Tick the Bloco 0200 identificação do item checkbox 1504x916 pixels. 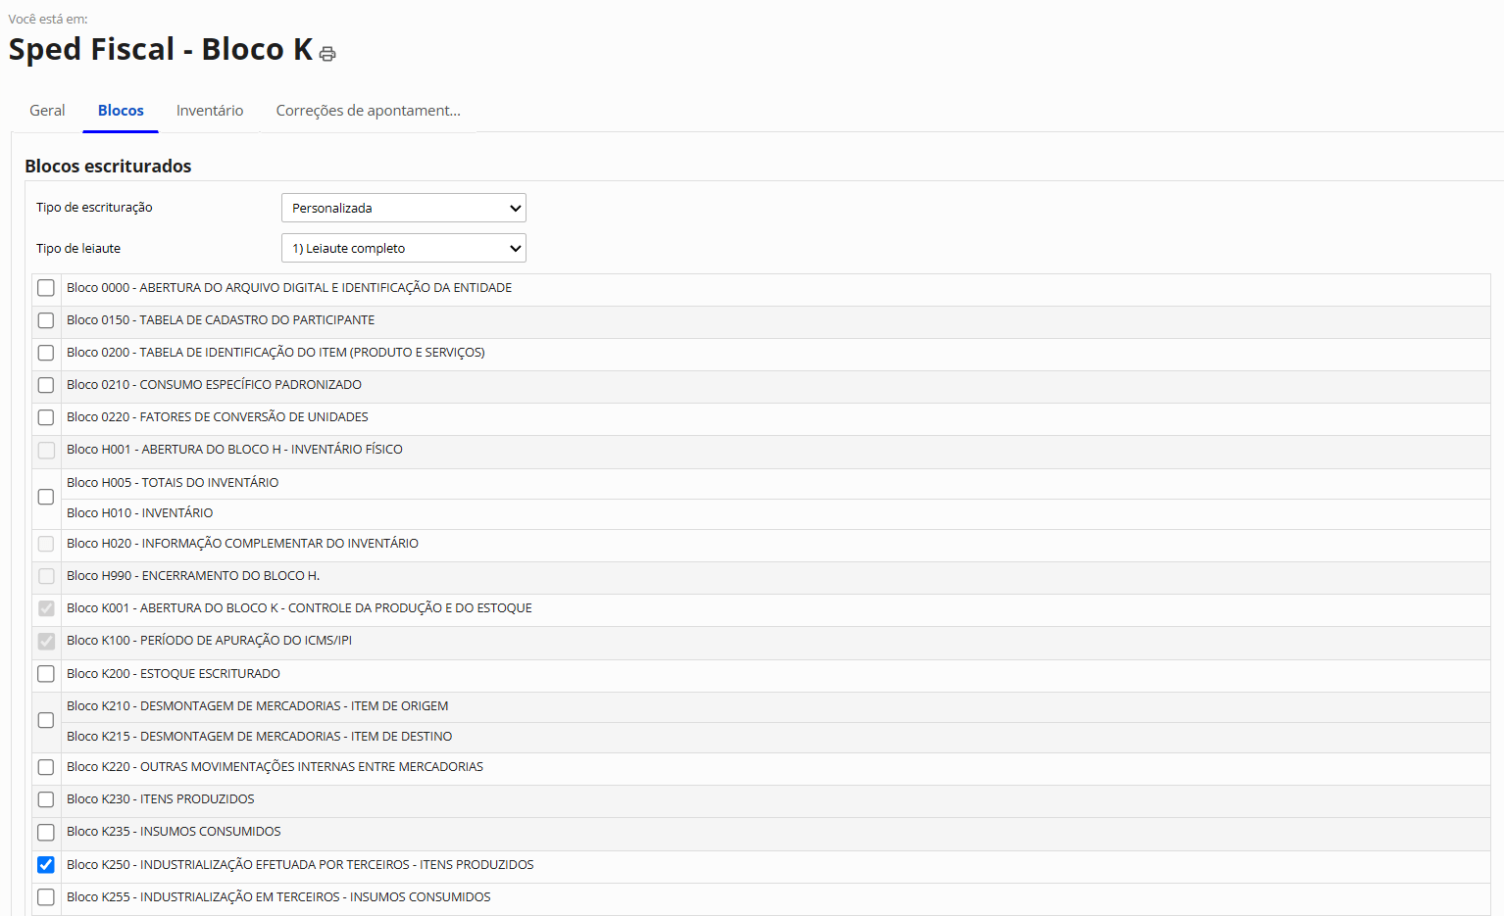click(x=46, y=353)
